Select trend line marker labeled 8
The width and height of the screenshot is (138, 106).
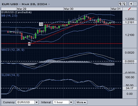coord(29,44)
